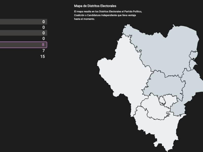Click the "Mapa de Distritos Electorales" heading

point(95,6)
